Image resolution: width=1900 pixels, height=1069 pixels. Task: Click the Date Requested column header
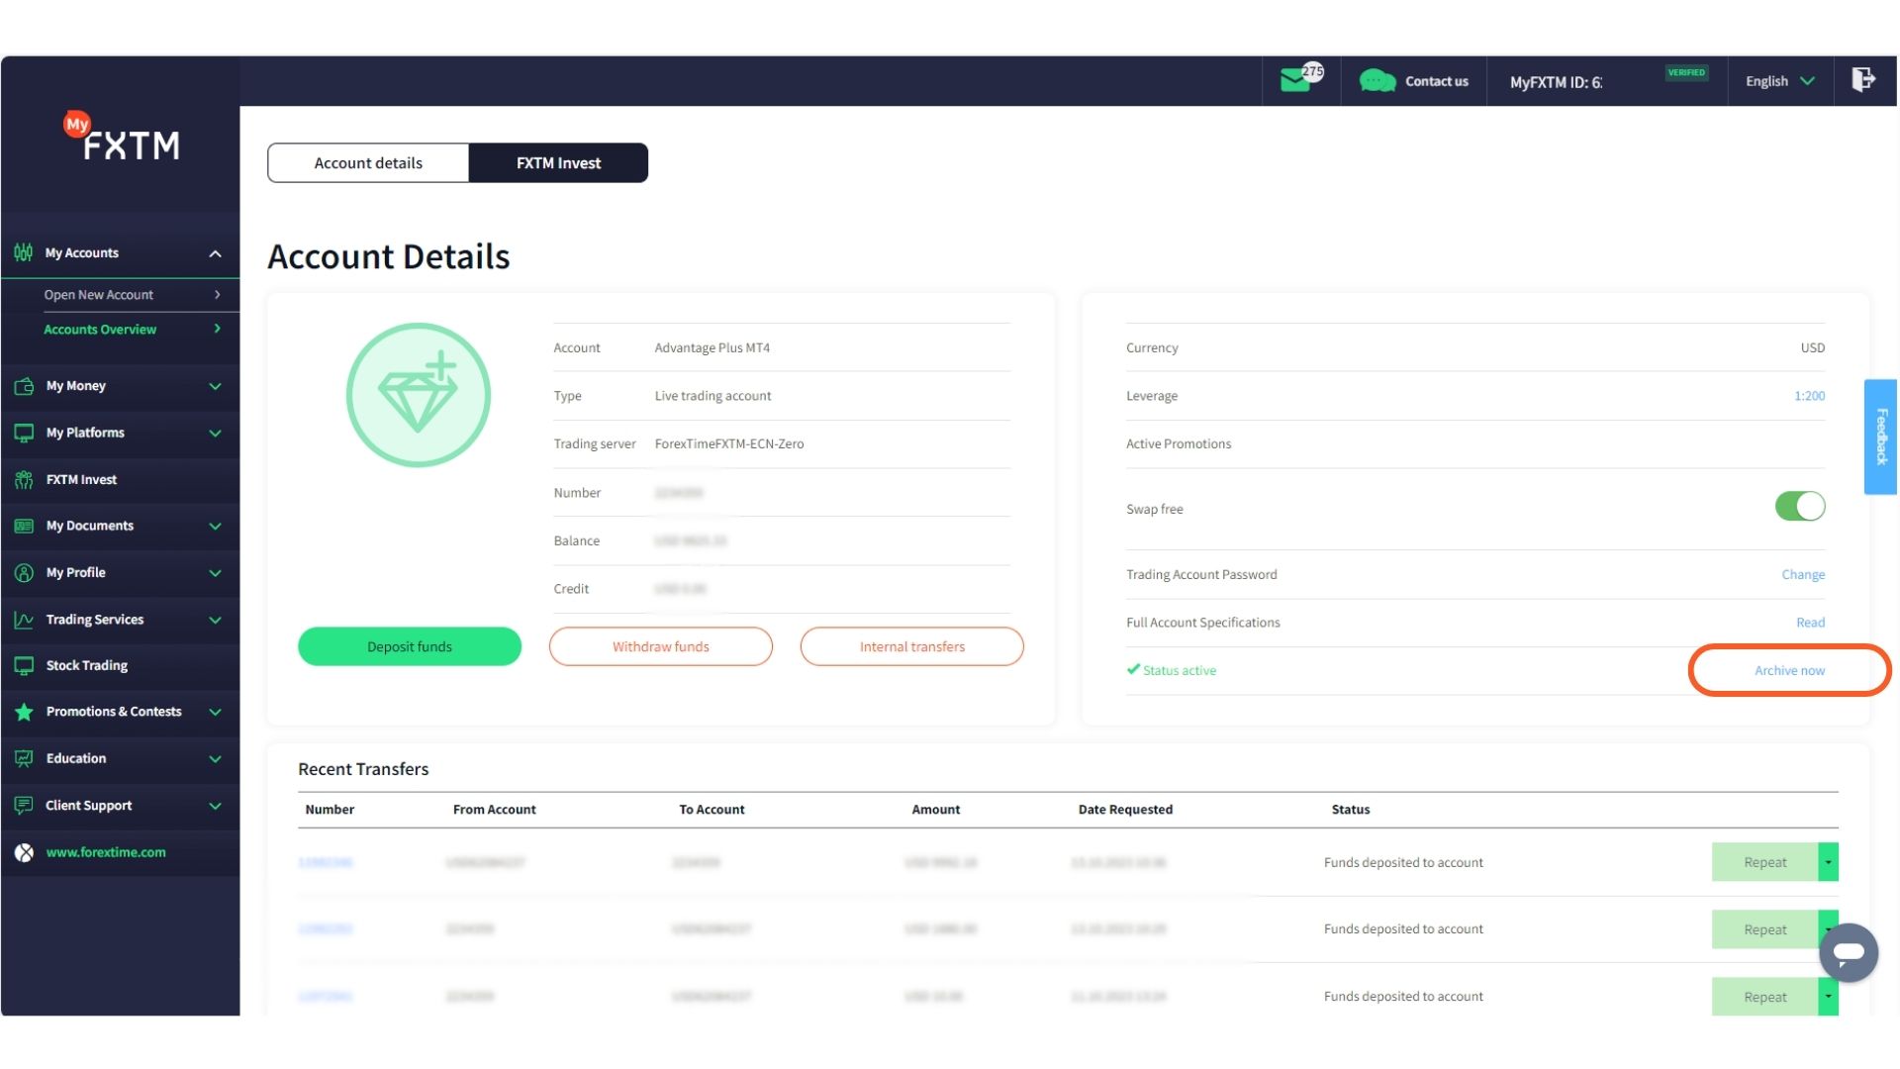click(x=1125, y=810)
